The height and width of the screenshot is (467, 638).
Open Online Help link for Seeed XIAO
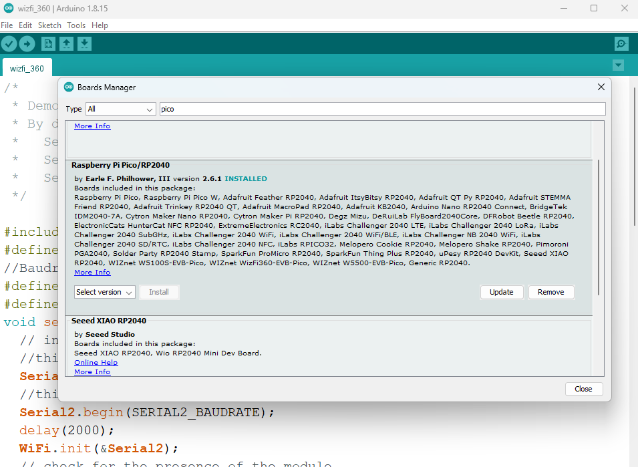click(96, 363)
